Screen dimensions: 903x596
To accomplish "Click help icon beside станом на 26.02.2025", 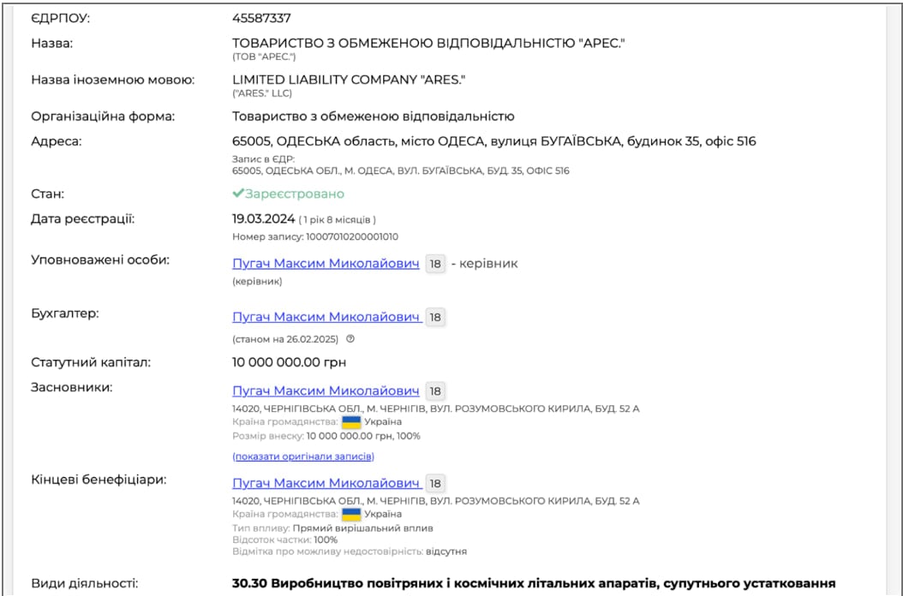I will pos(350,338).
